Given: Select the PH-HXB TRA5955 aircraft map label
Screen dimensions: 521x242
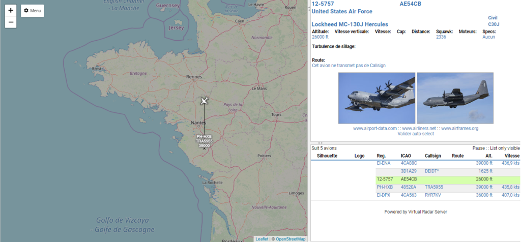Looking at the screenshot, I should click(x=204, y=141).
